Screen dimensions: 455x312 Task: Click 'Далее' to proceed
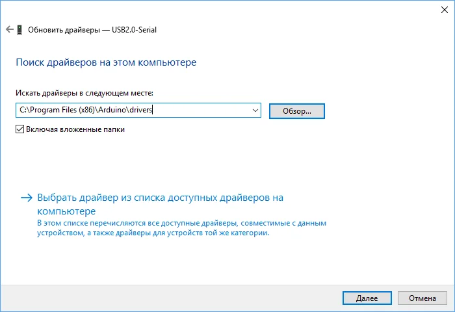click(x=366, y=298)
